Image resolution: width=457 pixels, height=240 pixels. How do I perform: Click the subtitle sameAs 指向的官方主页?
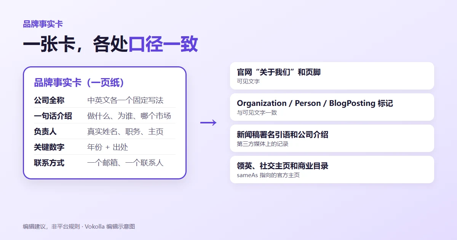pos(268,175)
